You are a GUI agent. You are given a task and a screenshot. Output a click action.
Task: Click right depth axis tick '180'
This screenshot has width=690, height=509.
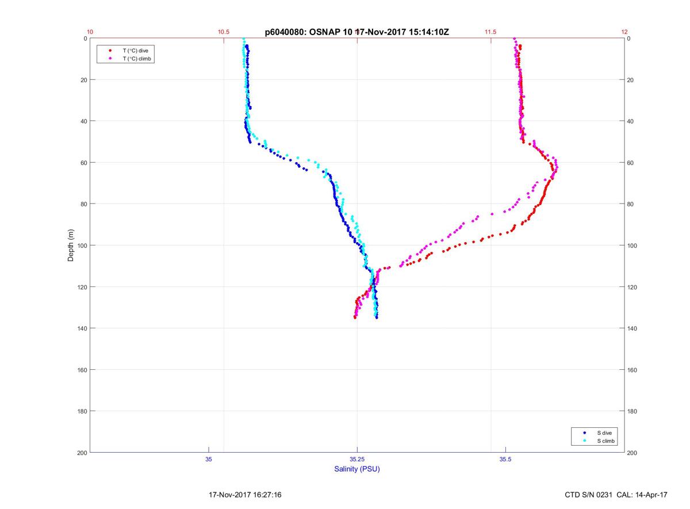632,411
